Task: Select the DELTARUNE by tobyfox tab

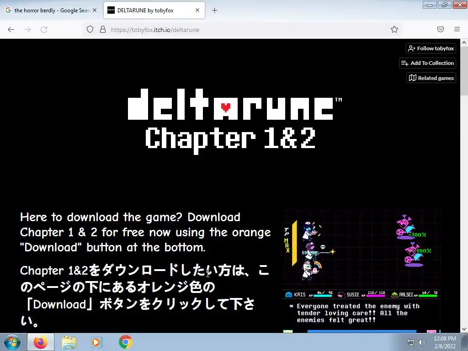Action: click(154, 11)
